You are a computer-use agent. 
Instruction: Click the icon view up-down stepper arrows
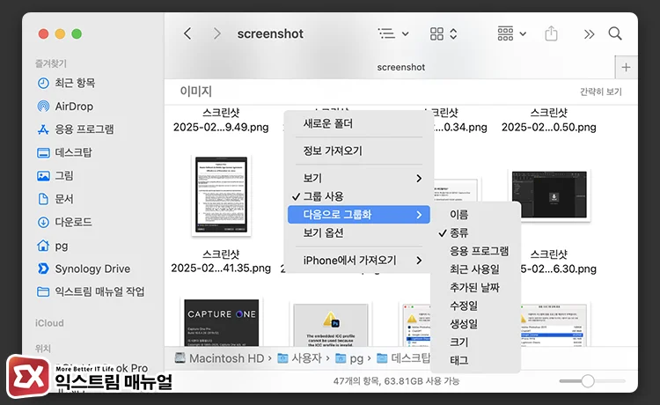(x=453, y=33)
